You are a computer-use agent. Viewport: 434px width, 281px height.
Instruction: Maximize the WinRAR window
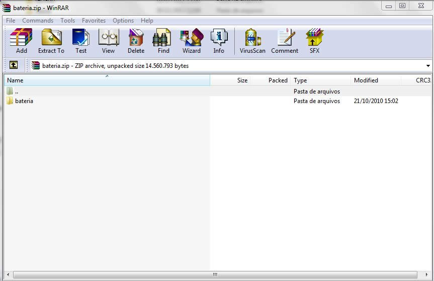pyautogui.click(x=402, y=6)
